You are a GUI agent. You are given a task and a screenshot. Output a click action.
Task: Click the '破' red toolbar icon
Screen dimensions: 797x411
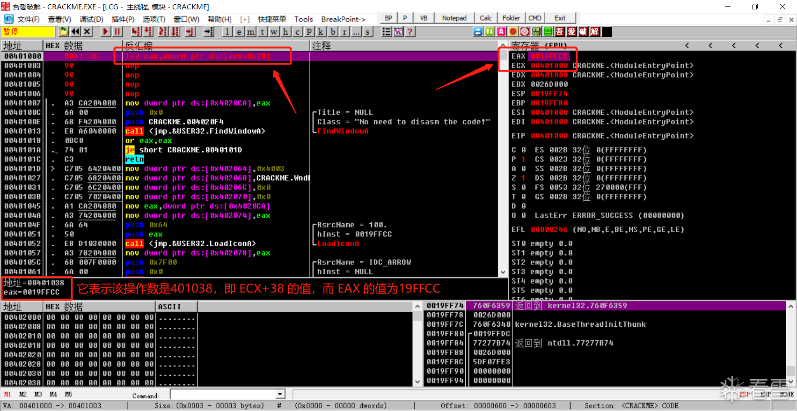coord(583,31)
